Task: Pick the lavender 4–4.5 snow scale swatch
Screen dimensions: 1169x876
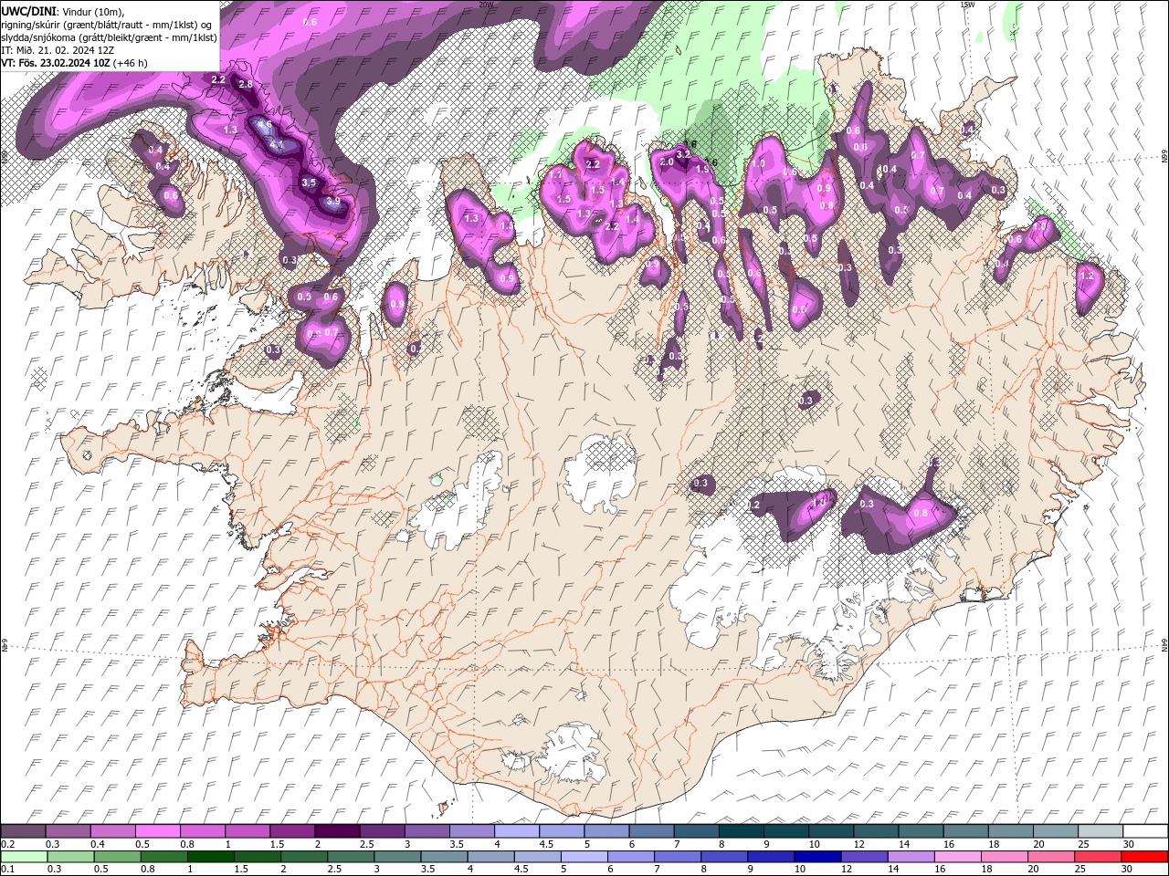Action: click(517, 831)
